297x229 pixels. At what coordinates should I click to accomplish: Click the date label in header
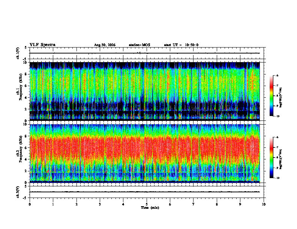[x=105, y=45]
